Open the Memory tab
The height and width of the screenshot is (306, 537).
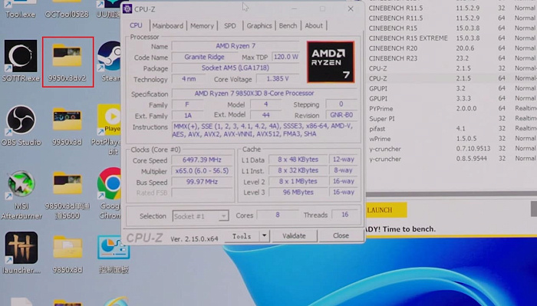coord(202,25)
